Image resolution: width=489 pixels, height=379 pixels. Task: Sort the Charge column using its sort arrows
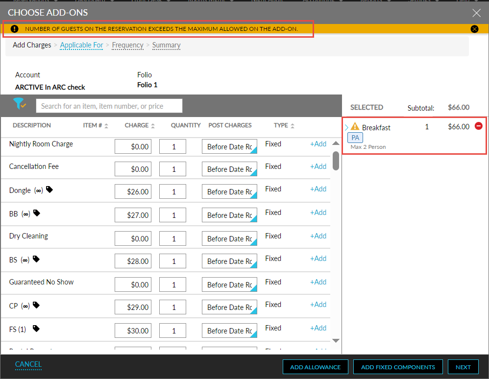click(x=154, y=125)
